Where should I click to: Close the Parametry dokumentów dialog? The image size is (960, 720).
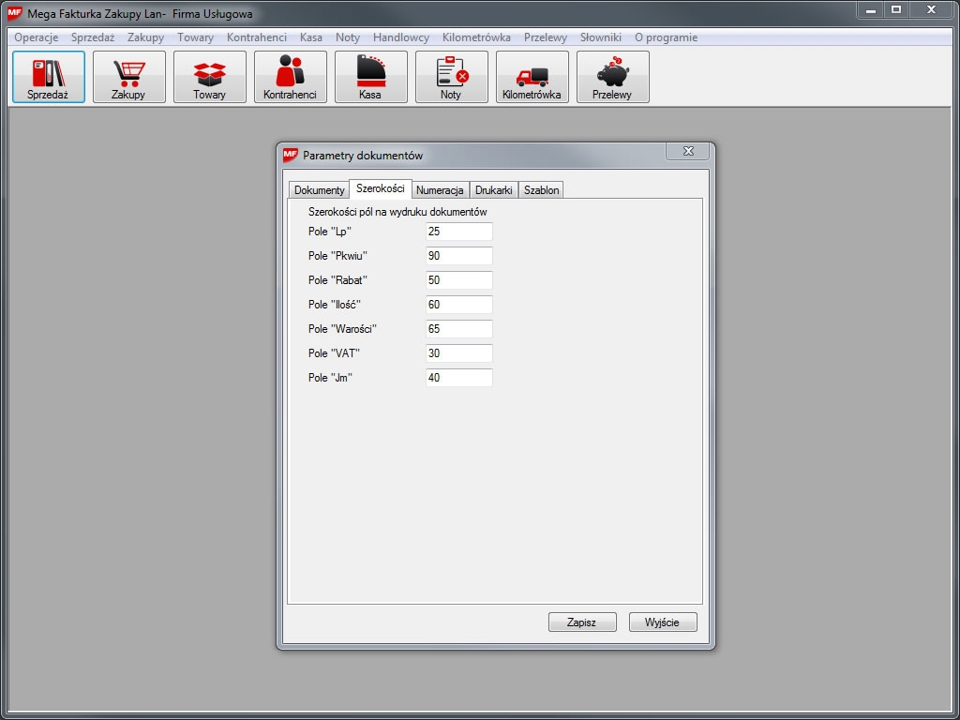(x=688, y=152)
